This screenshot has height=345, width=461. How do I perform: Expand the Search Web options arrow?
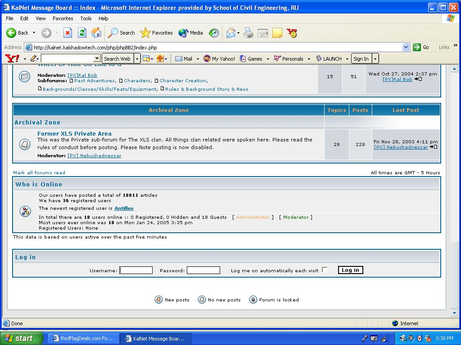tap(137, 59)
